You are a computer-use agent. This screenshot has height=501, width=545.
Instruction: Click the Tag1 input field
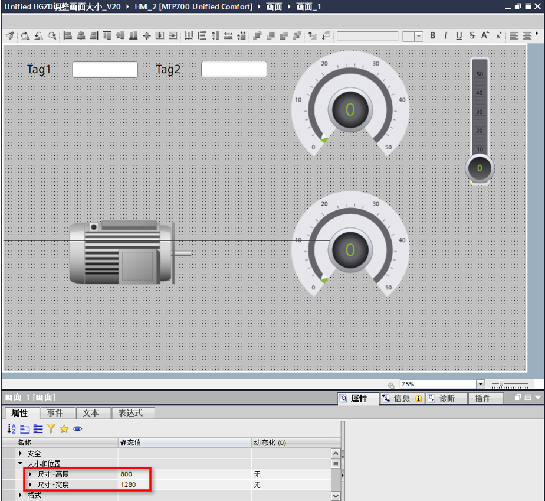pos(105,70)
